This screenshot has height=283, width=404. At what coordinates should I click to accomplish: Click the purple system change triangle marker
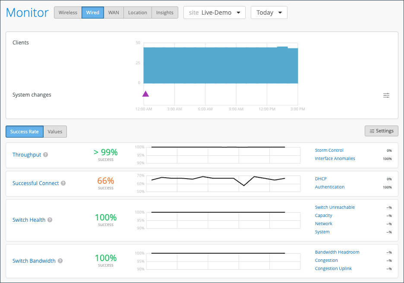[145, 94]
